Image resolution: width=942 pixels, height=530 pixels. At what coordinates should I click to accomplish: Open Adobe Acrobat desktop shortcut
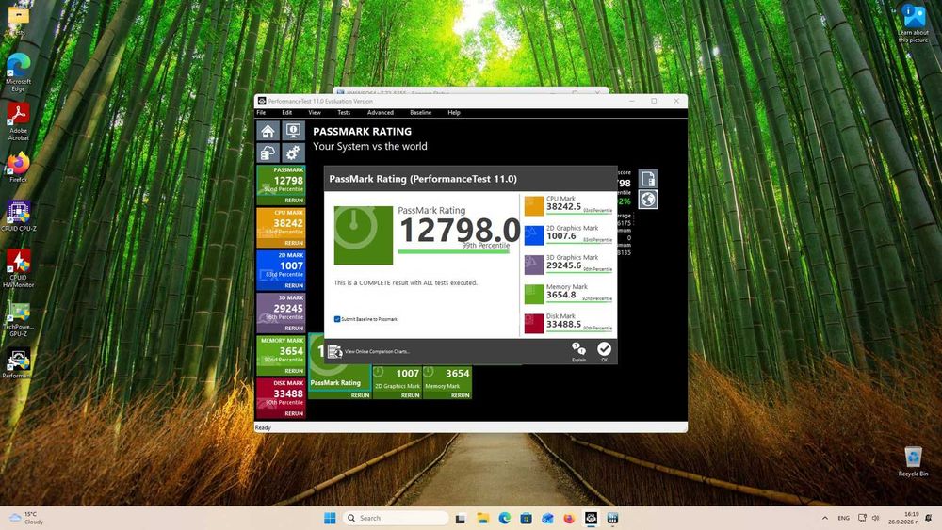[19, 121]
